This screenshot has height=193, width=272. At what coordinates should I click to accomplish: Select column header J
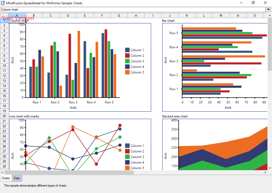tap(170, 15)
